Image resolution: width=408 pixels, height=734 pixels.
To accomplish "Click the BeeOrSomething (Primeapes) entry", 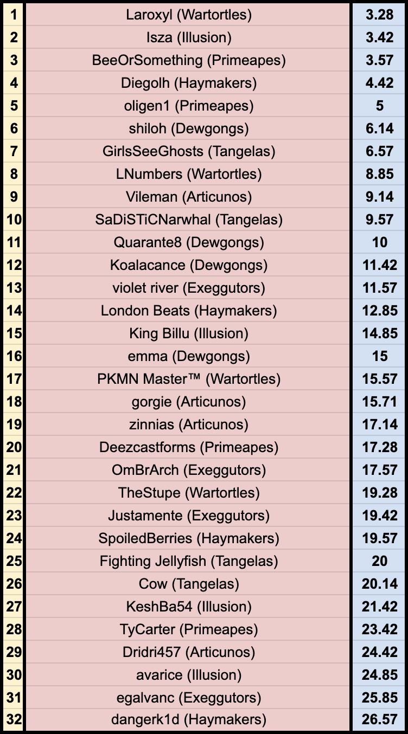I will (x=188, y=60).
